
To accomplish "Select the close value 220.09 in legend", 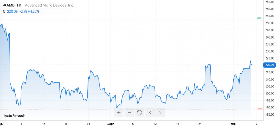I will (12, 11).
